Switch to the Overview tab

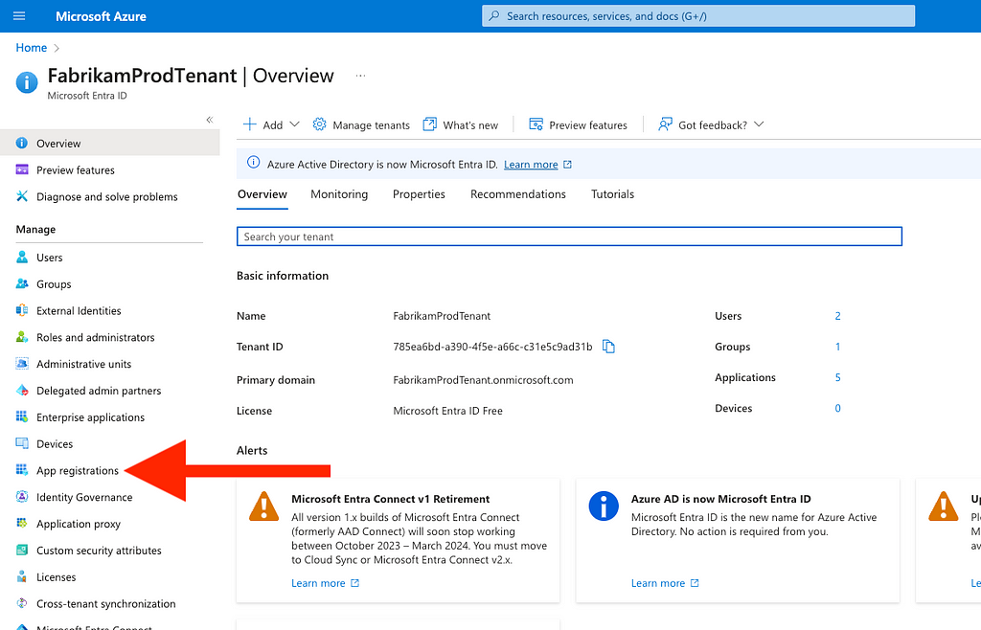point(262,194)
